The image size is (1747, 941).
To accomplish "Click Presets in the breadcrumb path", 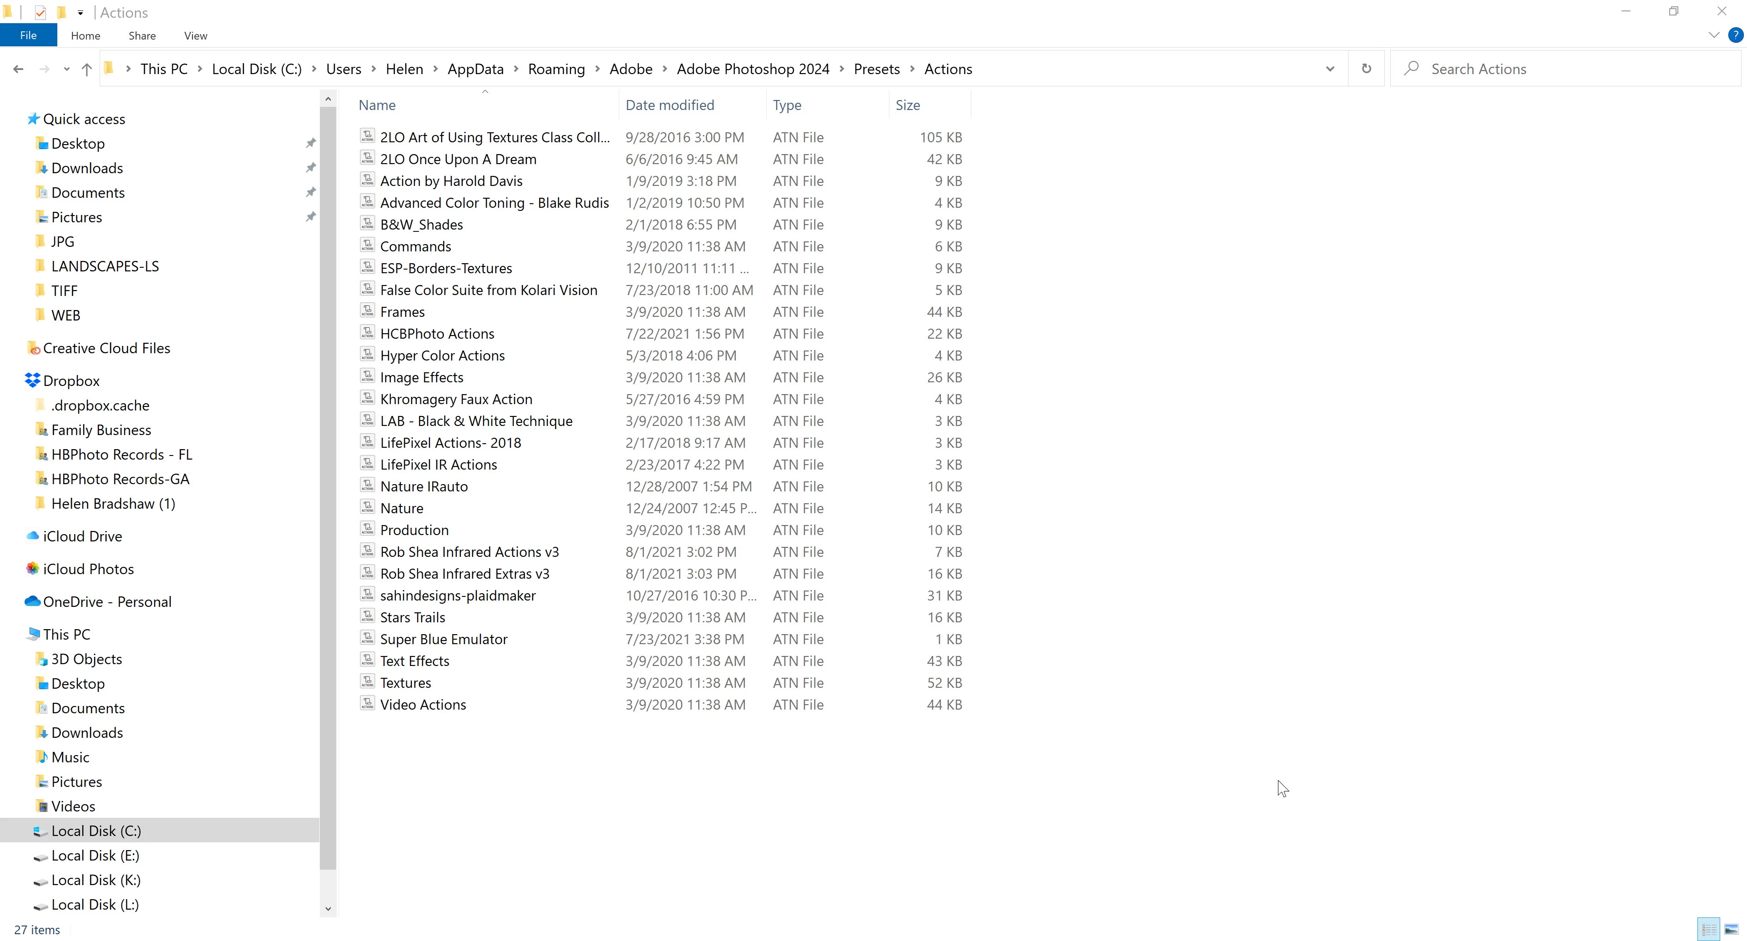I will [x=876, y=69].
